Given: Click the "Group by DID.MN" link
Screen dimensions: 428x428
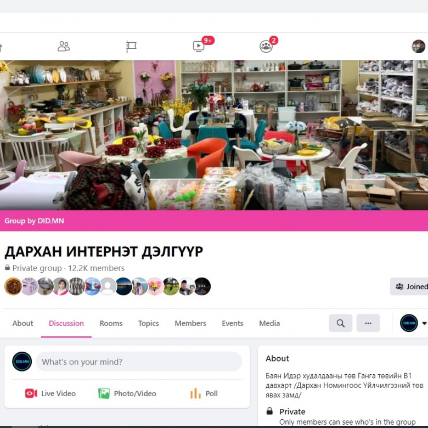Looking at the screenshot, I should click(34, 221).
